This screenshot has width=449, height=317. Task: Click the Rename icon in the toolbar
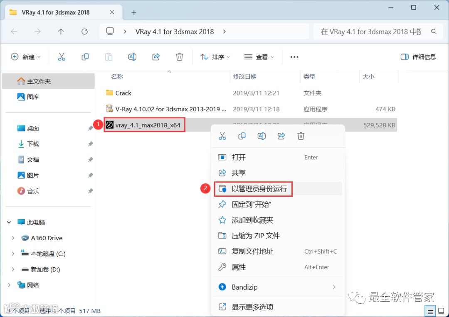(132, 57)
